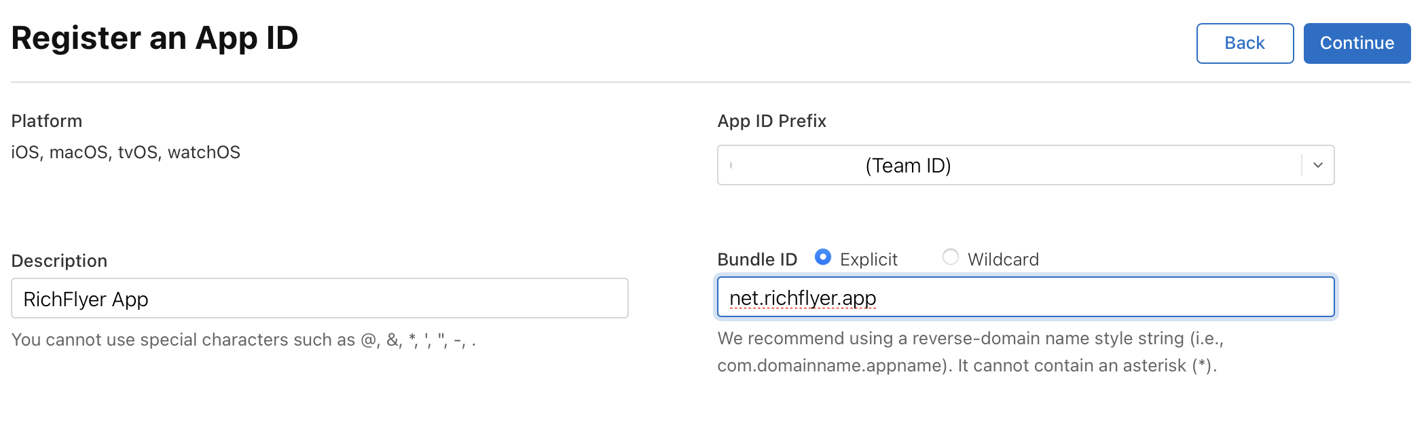Click the 'Description' label
The image size is (1426, 421).
point(59,261)
